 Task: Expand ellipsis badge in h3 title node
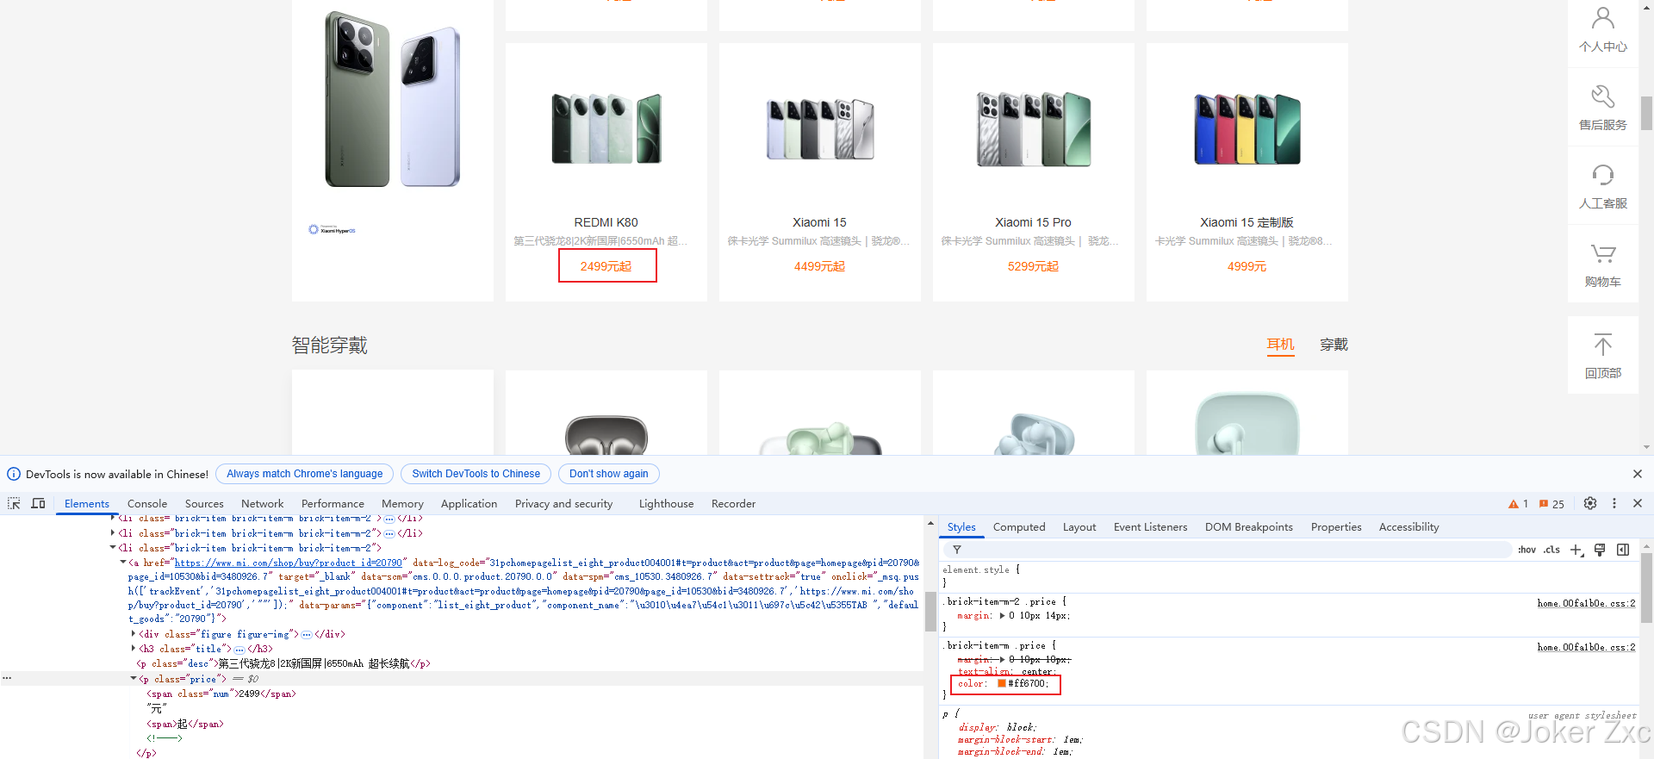[x=239, y=650]
